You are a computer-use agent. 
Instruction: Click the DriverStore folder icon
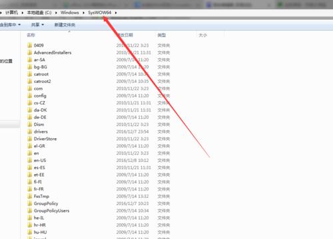[29, 139]
